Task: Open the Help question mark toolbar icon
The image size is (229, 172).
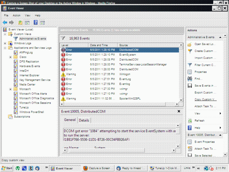Action: pyautogui.click(x=36, y=23)
